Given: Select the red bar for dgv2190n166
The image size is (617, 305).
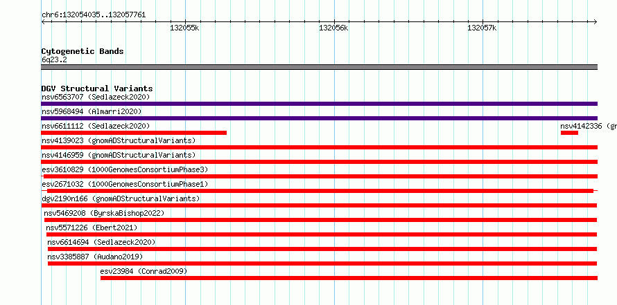Looking at the screenshot, I should [x=319, y=205].
